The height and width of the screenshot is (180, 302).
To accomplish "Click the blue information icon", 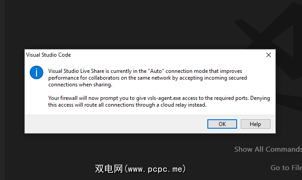I will pos(37,72).
